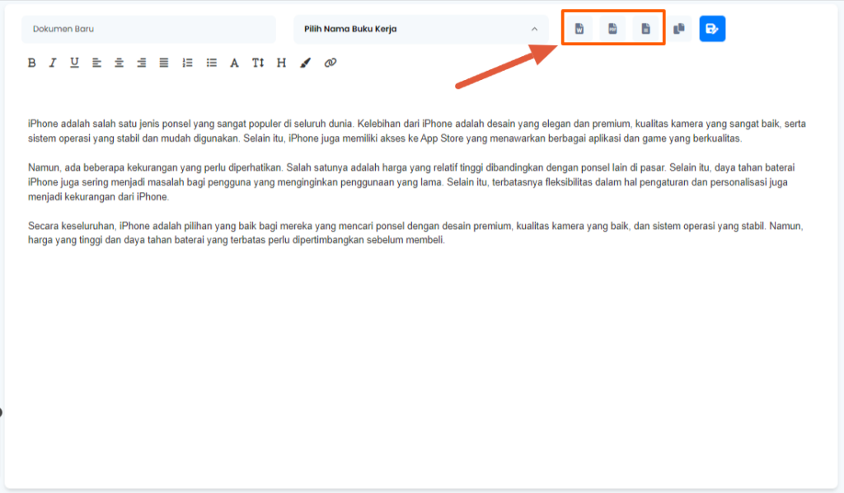
Task: Apply italic formatting
Action: point(53,63)
